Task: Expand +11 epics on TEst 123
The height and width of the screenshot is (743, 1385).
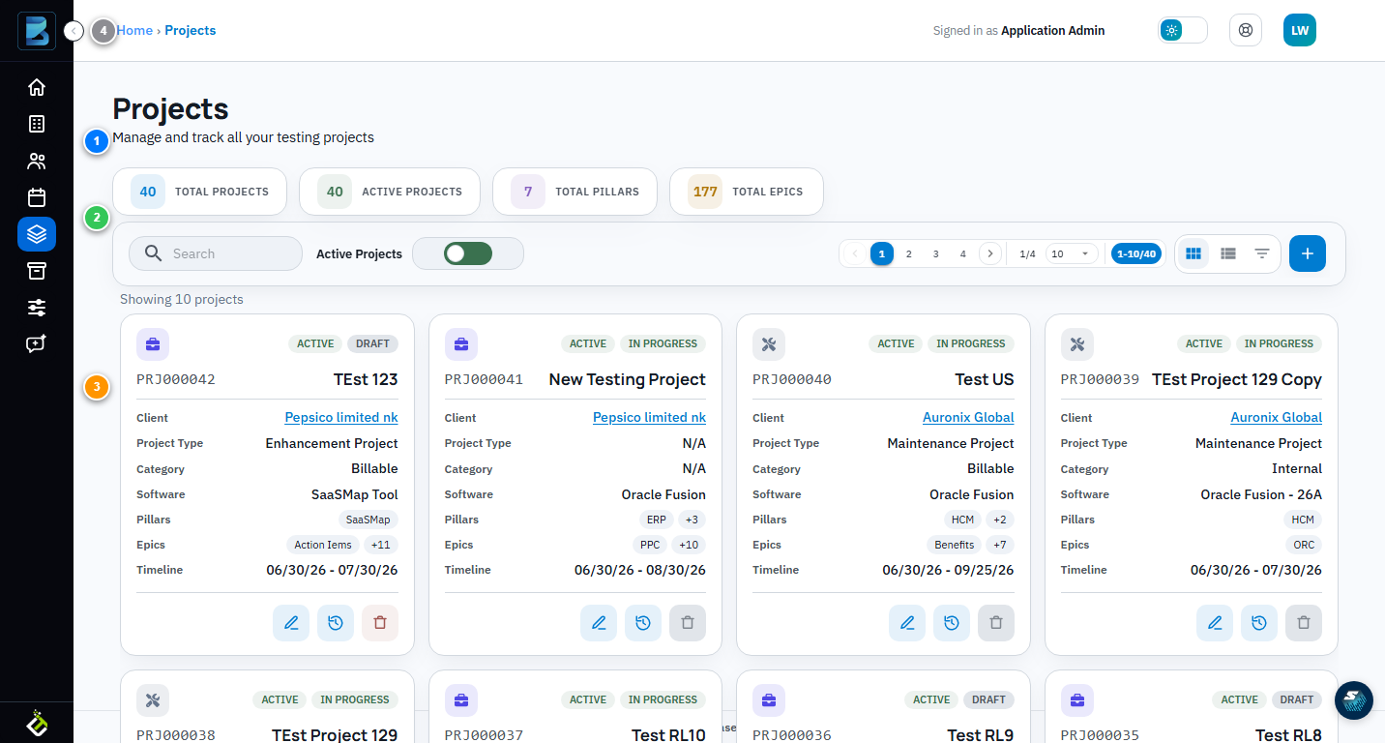Action: tap(381, 545)
